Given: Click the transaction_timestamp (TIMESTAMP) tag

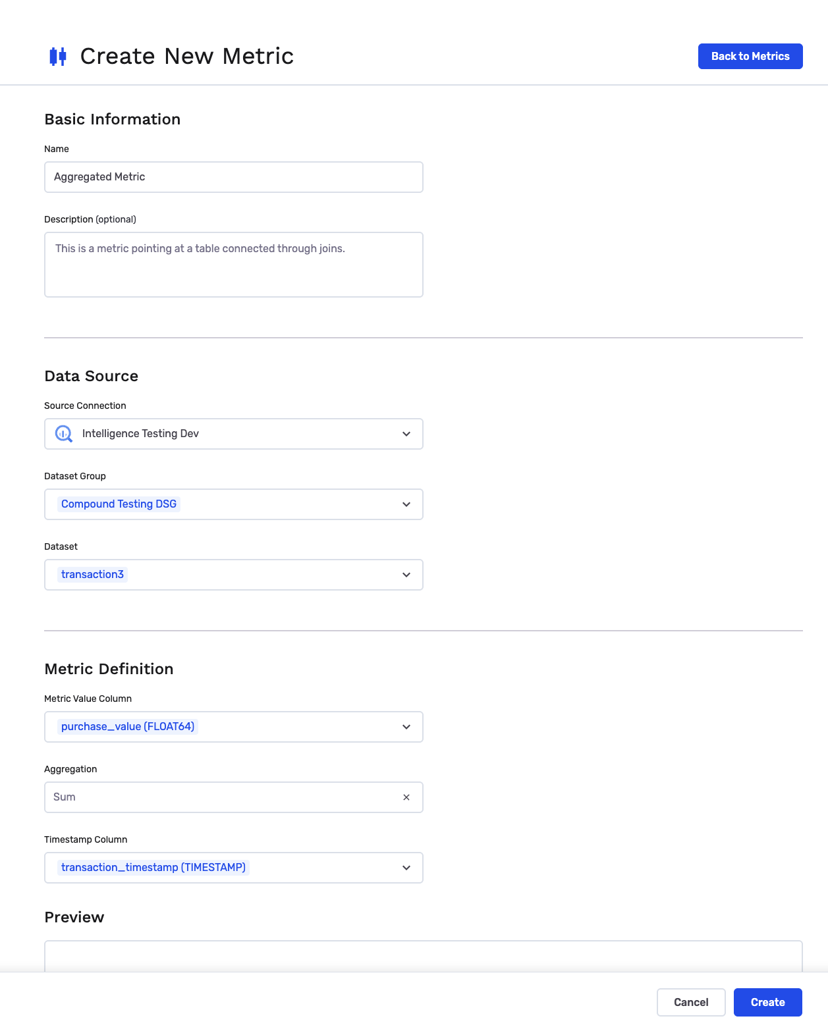Looking at the screenshot, I should click(153, 868).
